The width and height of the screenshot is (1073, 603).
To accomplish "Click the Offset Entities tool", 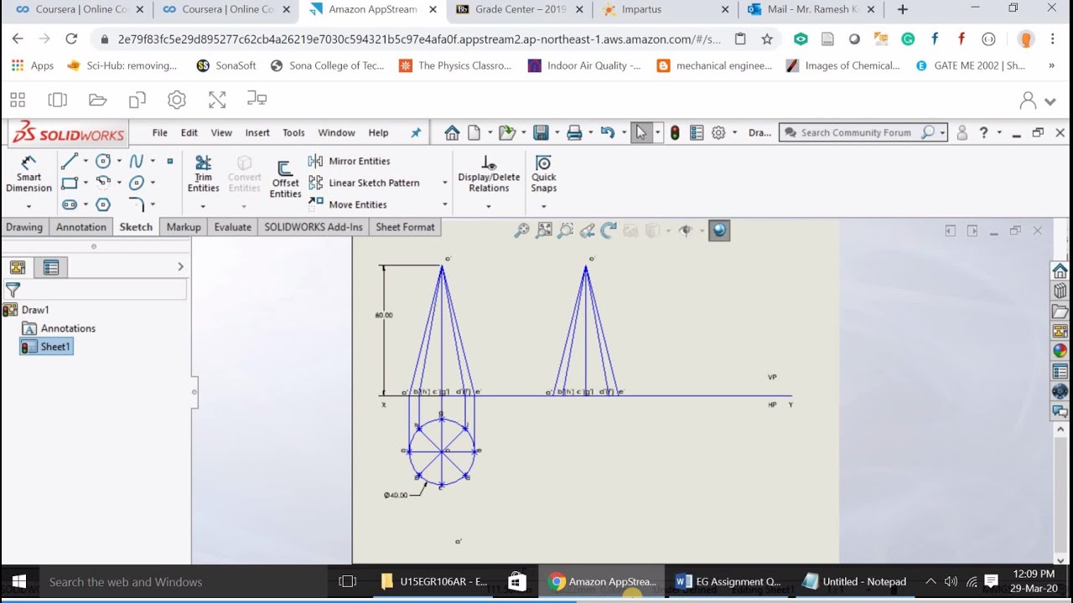I will click(x=285, y=178).
